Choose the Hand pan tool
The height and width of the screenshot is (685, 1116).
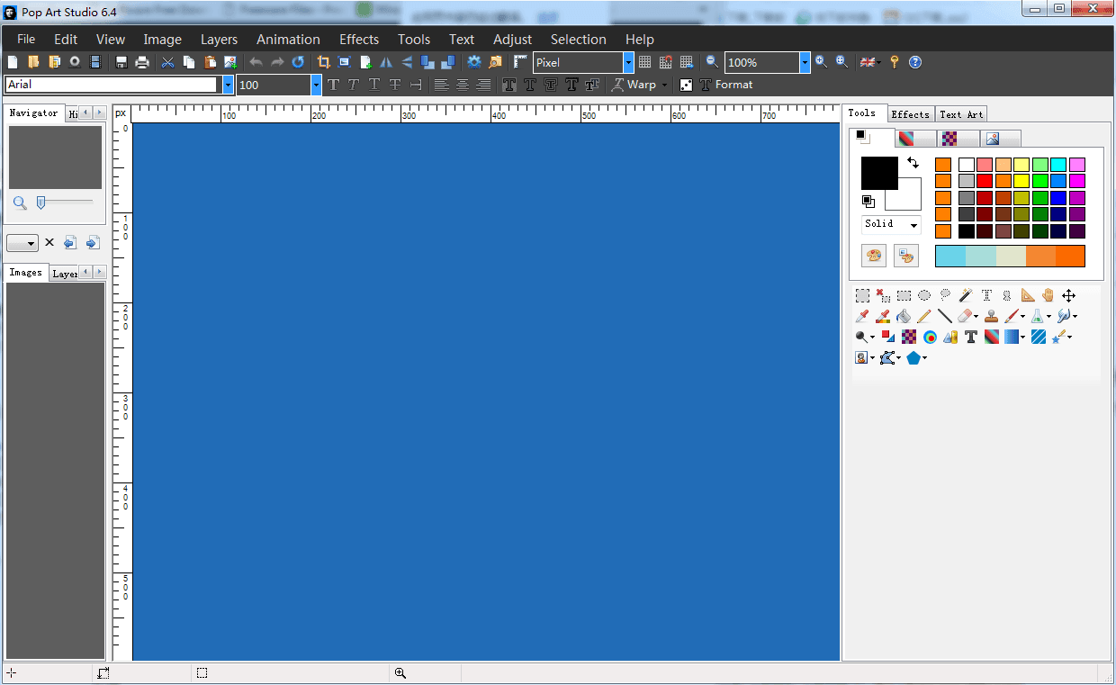pos(1048,295)
